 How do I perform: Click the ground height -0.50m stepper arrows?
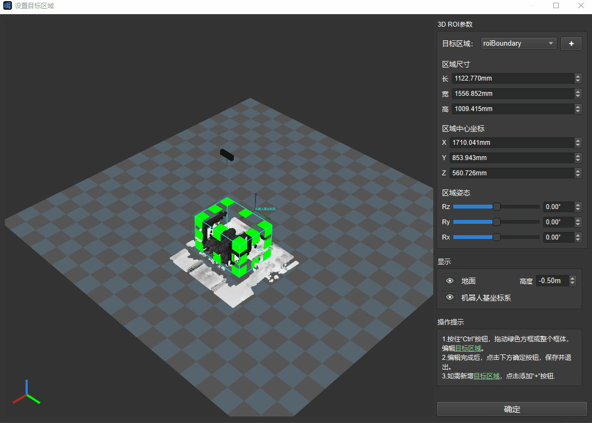572,281
